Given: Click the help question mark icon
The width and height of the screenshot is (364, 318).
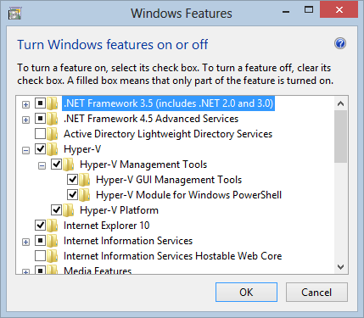Looking at the screenshot, I should click(340, 44).
